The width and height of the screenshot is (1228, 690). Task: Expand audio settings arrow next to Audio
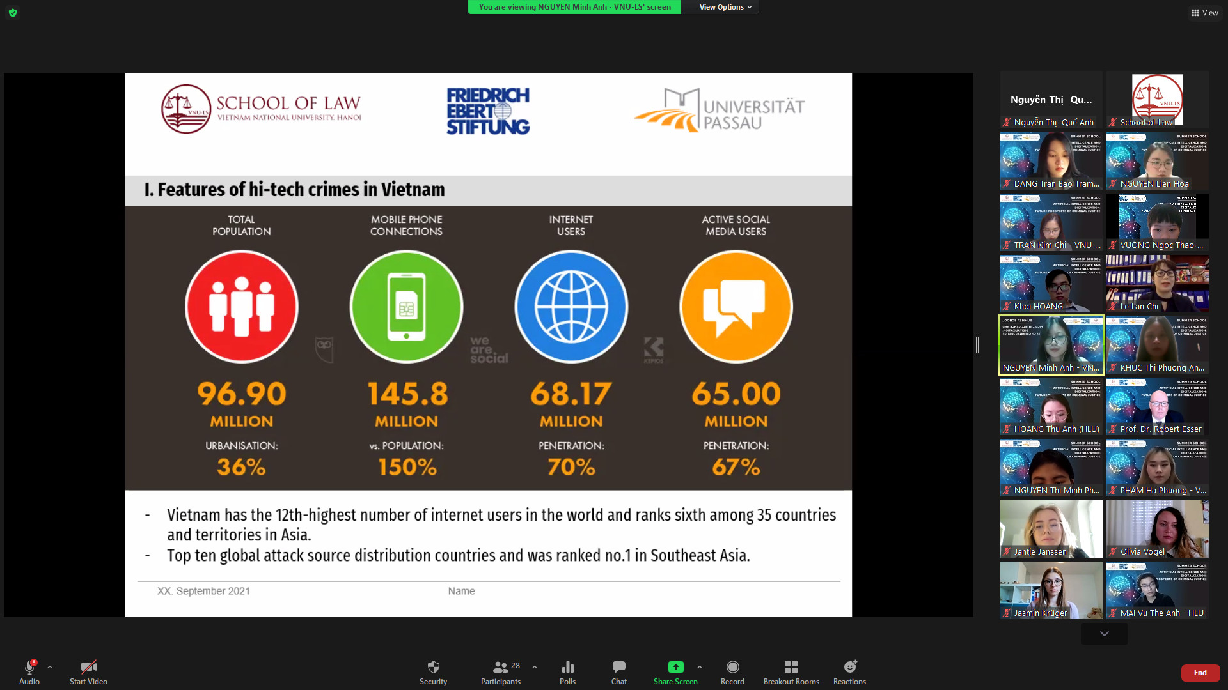pyautogui.click(x=50, y=667)
